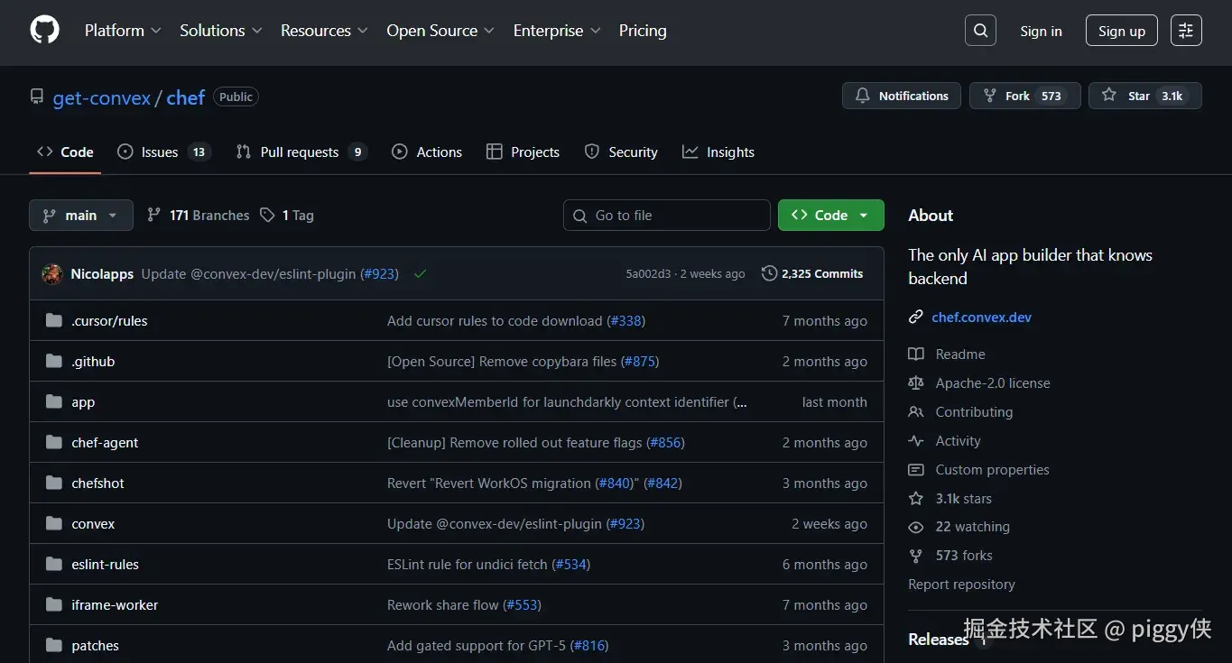Open the main branch selector dropdown
The width and height of the screenshot is (1232, 663).
point(81,215)
